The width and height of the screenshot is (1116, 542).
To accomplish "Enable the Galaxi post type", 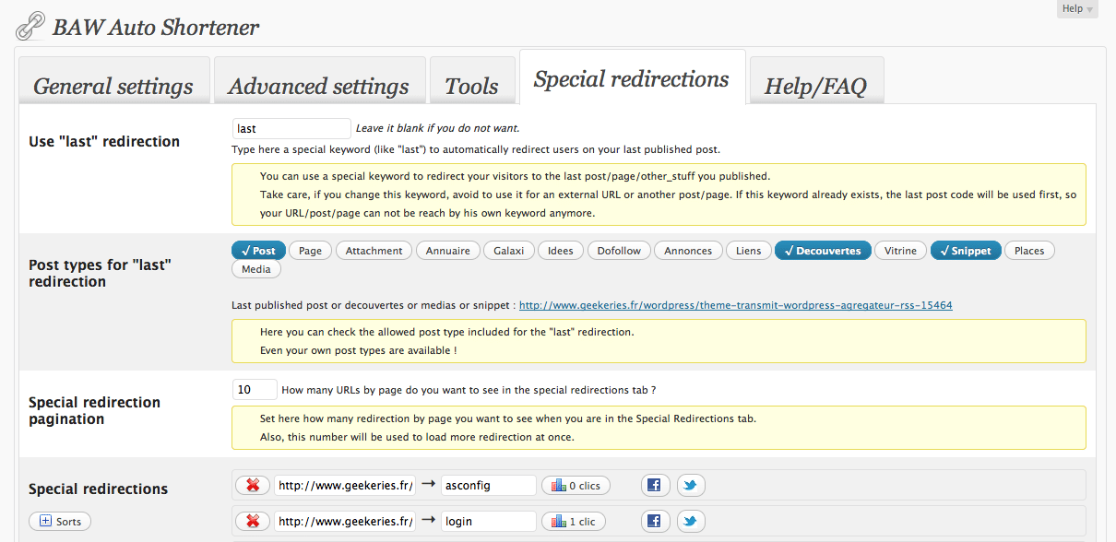I will (x=508, y=251).
